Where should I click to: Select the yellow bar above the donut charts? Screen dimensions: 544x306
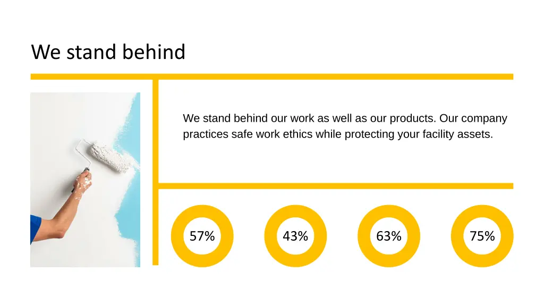click(x=336, y=186)
